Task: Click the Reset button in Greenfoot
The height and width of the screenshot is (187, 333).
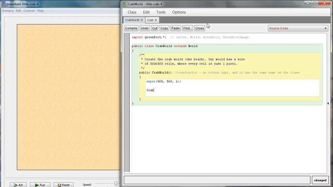Action: pyautogui.click(x=63, y=185)
